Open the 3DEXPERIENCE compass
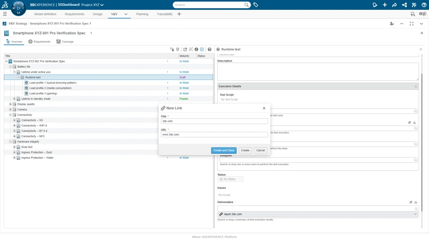This screenshot has height=241, width=429. (18, 8)
